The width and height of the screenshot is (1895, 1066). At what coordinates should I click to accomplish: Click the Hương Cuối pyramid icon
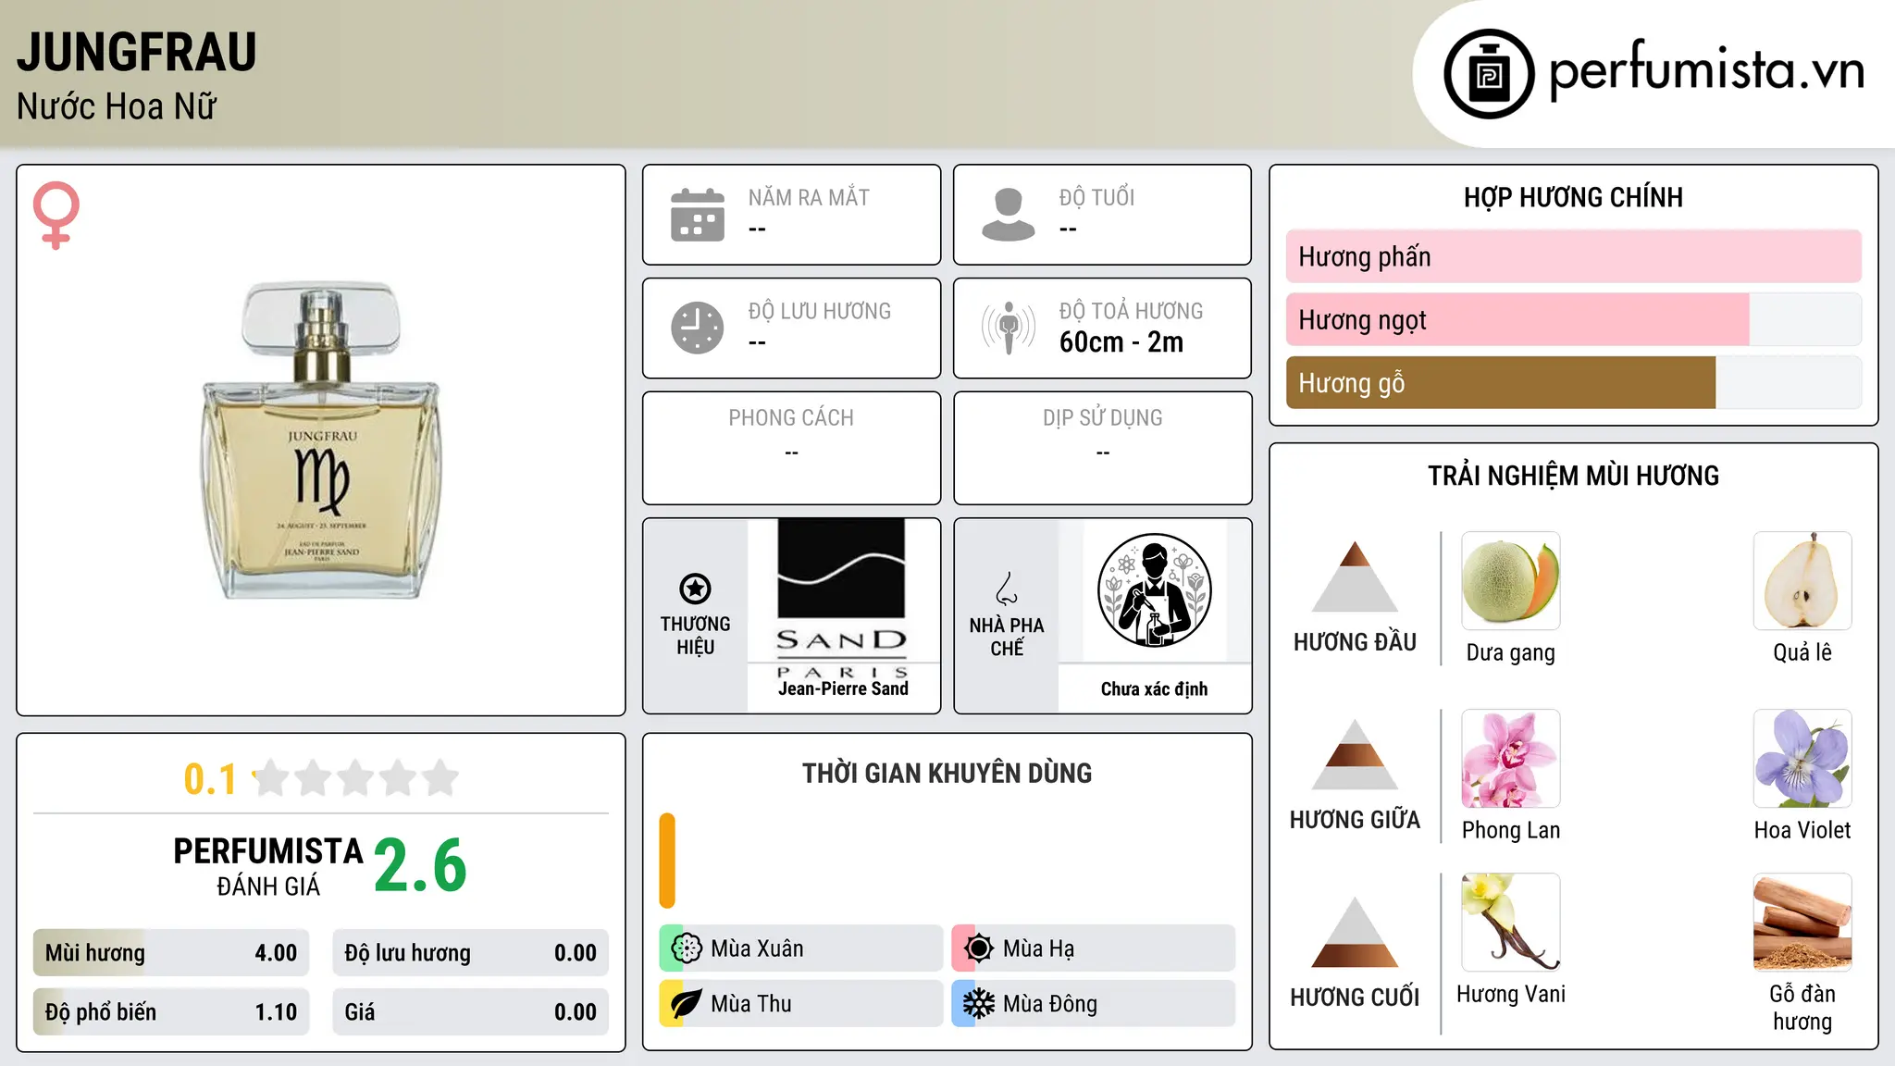point(1355,932)
